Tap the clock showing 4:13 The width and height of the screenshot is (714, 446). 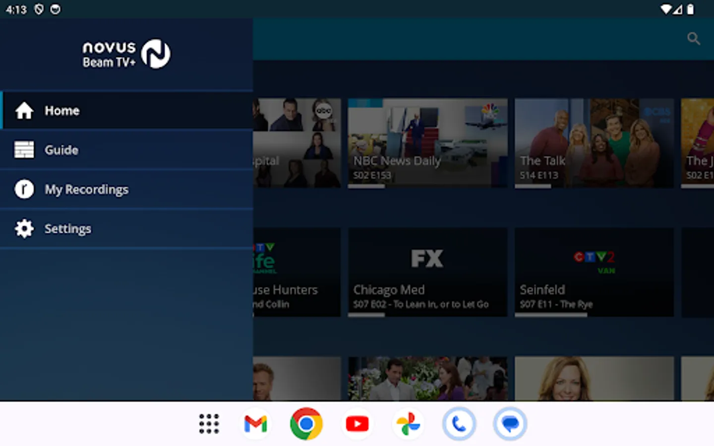[x=16, y=9]
